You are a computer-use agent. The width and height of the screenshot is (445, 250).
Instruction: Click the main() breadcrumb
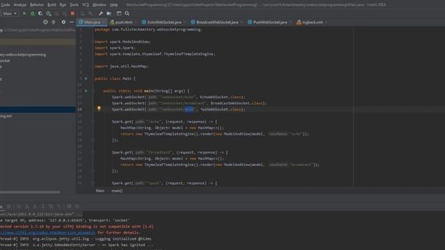click(117, 191)
